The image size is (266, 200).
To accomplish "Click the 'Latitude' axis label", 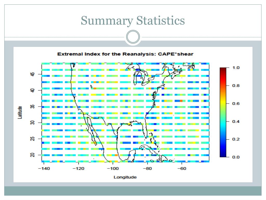I will pyautogui.click(x=20, y=113).
